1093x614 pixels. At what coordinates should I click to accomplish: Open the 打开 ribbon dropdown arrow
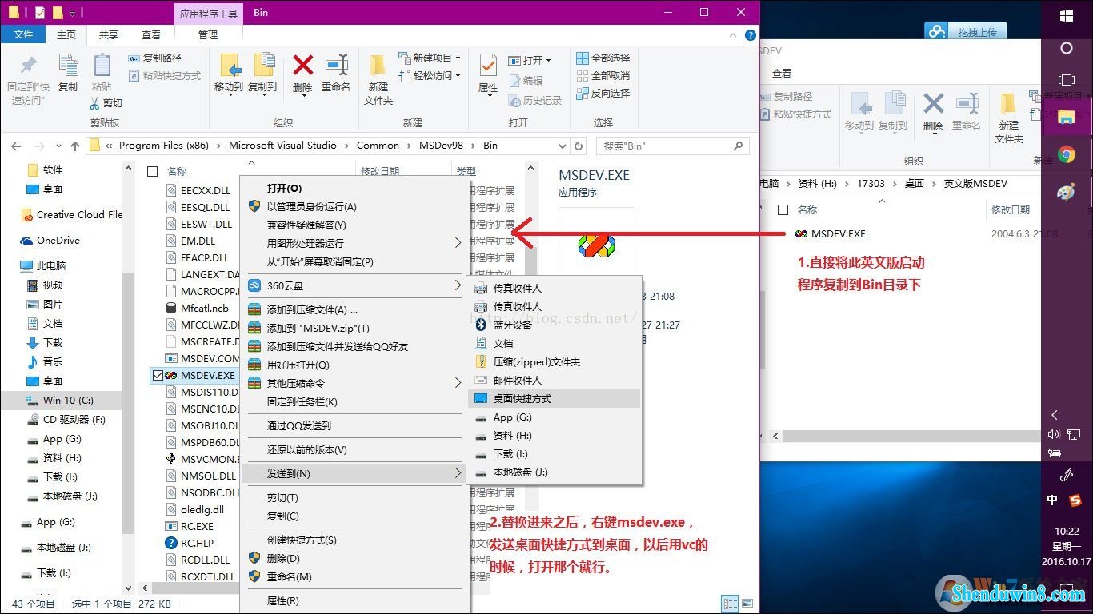[x=548, y=60]
